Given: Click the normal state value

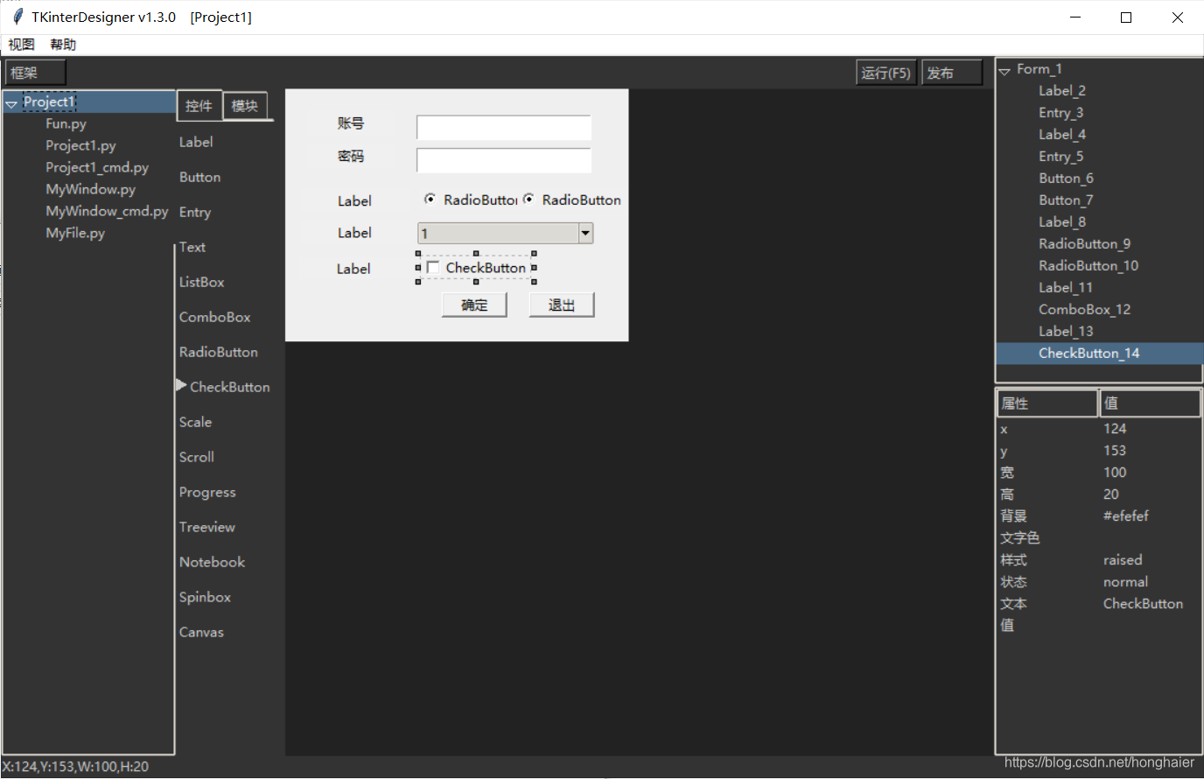Looking at the screenshot, I should point(1125,582).
